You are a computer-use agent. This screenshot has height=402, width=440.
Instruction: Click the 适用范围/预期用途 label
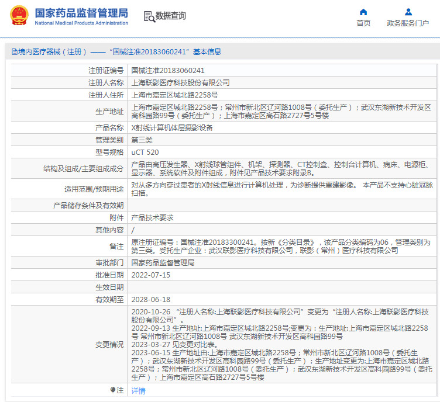tap(94, 189)
